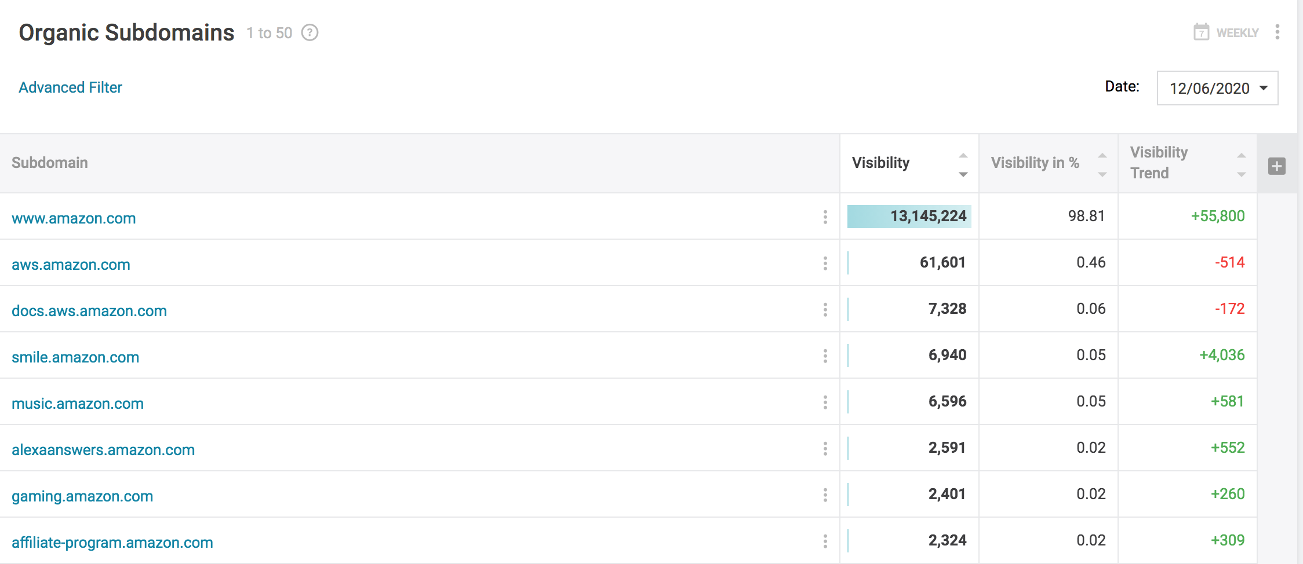The height and width of the screenshot is (564, 1303).
Task: Select visibility percentage 0.06
Action: [1091, 309]
